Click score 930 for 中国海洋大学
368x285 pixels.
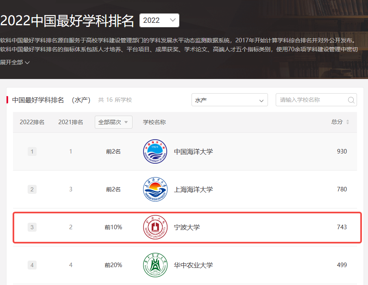coord(342,151)
